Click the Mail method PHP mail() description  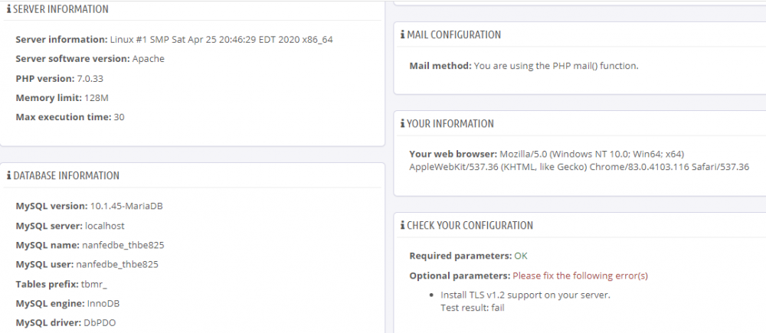(x=556, y=66)
